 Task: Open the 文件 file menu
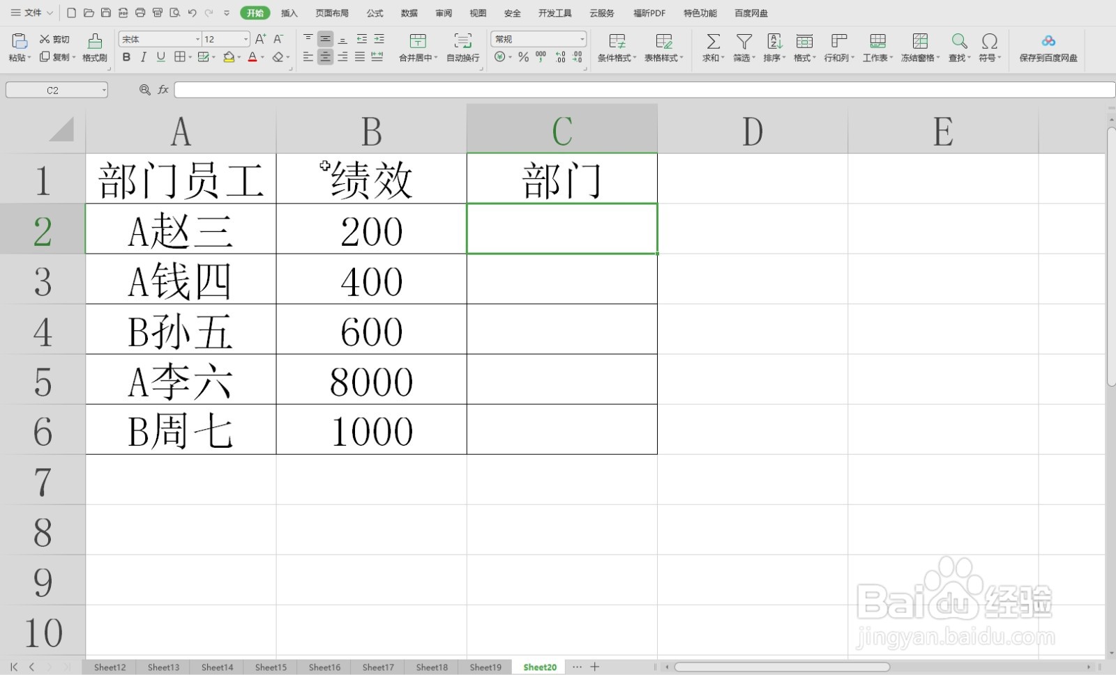(31, 13)
